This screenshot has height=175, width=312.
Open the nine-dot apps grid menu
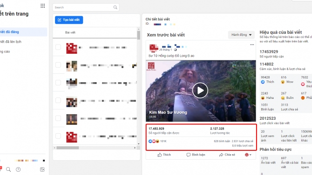coord(42,6)
